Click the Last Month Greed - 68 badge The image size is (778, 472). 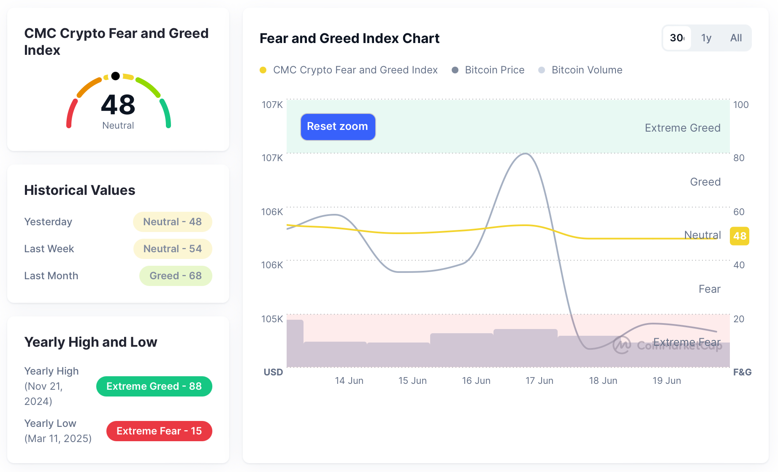pyautogui.click(x=176, y=276)
